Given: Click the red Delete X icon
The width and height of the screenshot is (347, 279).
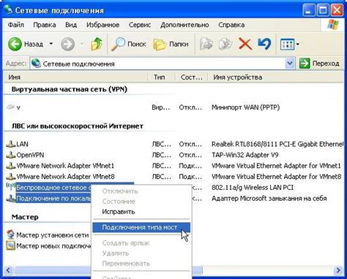Looking at the screenshot, I should point(245,44).
